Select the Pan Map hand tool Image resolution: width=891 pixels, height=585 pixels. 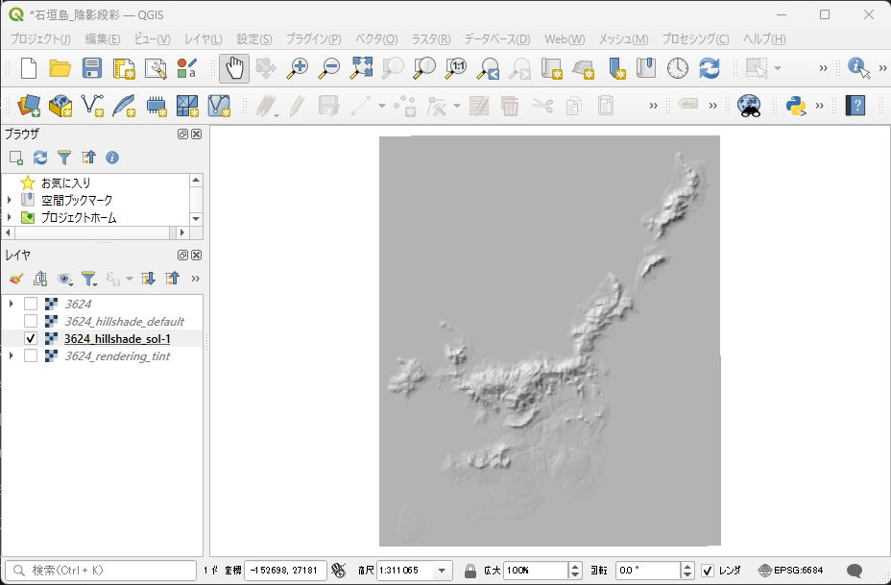(233, 68)
